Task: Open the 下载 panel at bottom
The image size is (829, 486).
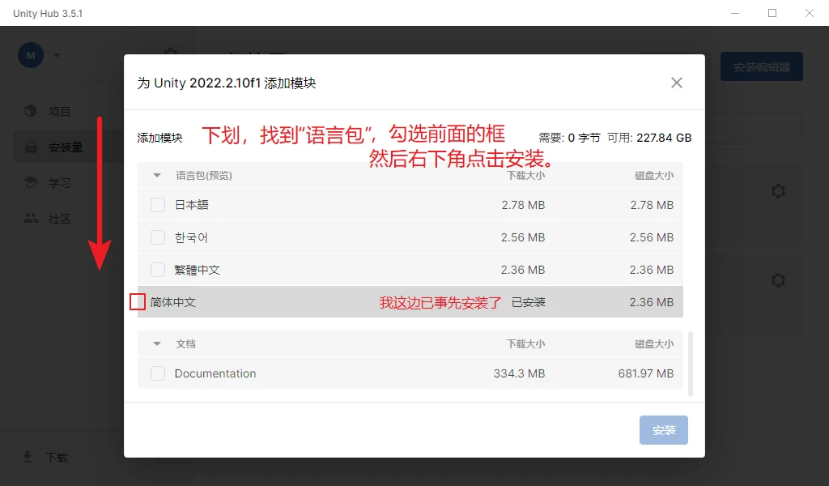Action: coord(57,458)
